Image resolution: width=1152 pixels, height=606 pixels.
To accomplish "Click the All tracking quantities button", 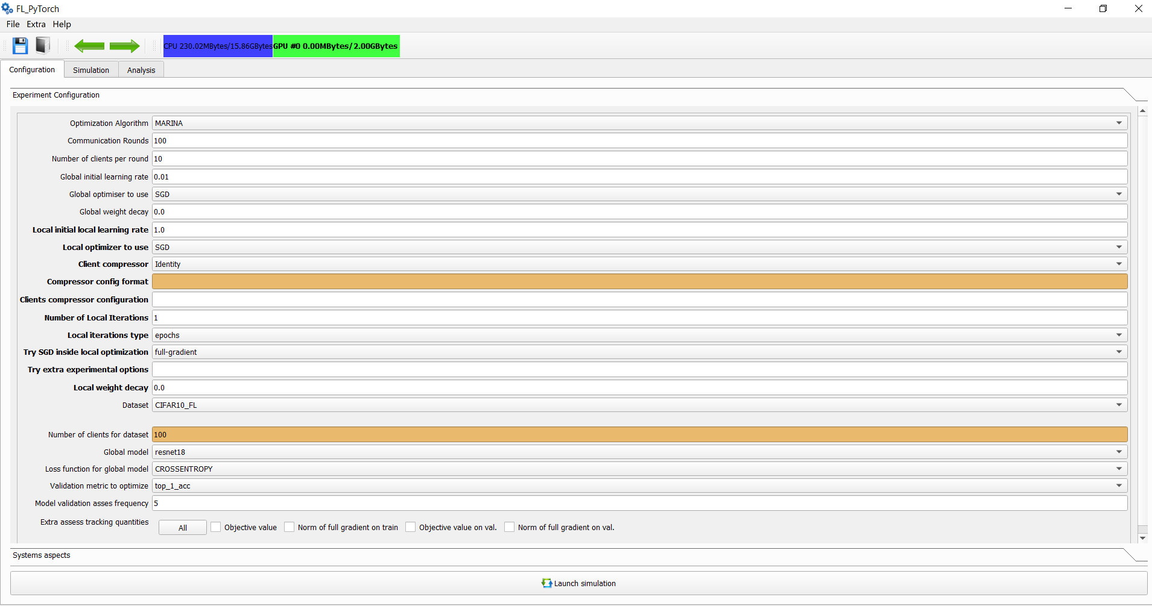I will 183,528.
